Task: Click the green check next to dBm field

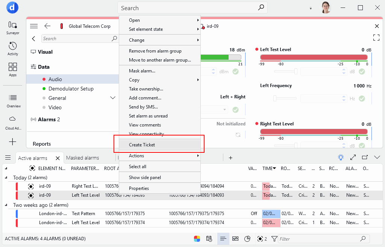Action: (235, 72)
